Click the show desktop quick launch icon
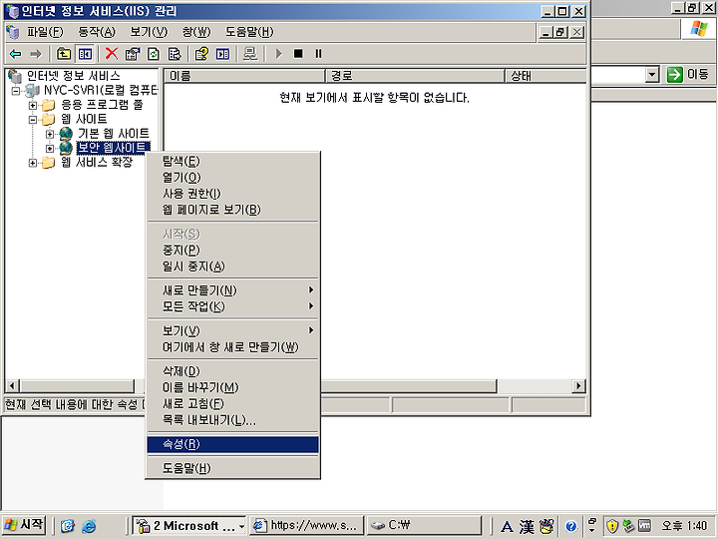This screenshot has width=718, height=539. [x=68, y=526]
